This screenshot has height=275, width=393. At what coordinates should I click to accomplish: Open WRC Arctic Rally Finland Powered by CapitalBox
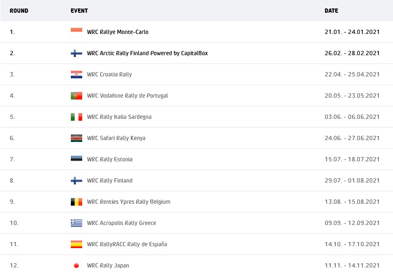coord(147,53)
